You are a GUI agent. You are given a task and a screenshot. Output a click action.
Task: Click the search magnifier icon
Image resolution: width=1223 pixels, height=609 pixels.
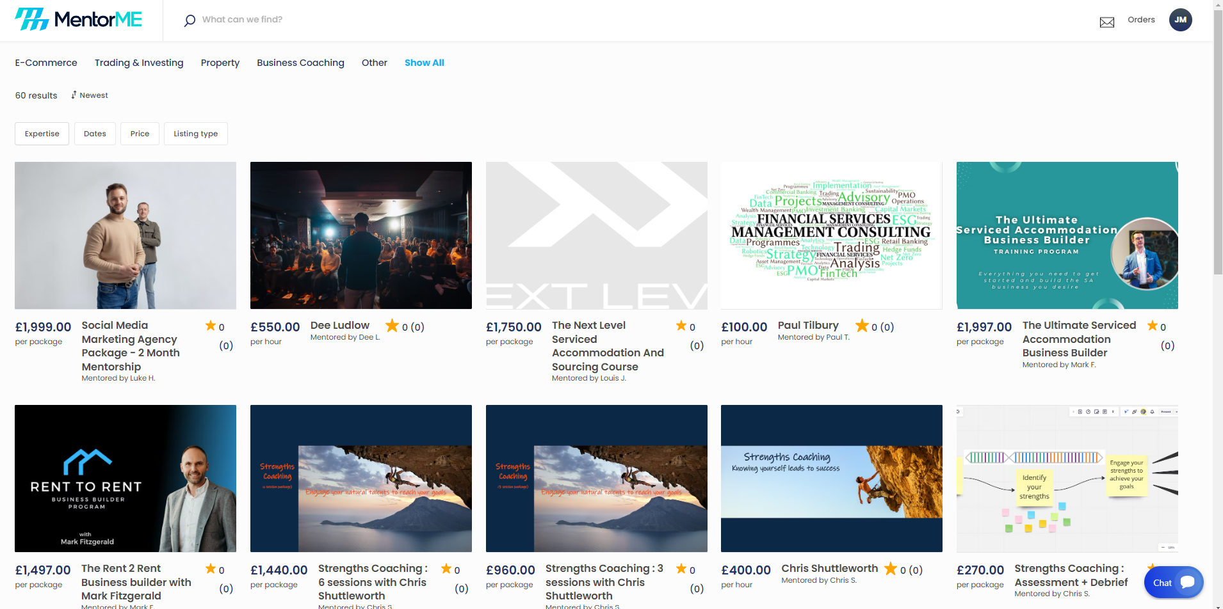coord(190,20)
